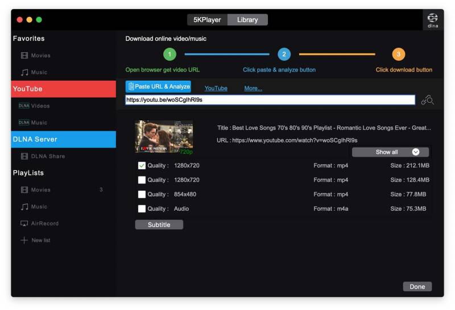The image size is (455, 310).
Task: Click 'Click download button' step label
Action: tap(404, 70)
